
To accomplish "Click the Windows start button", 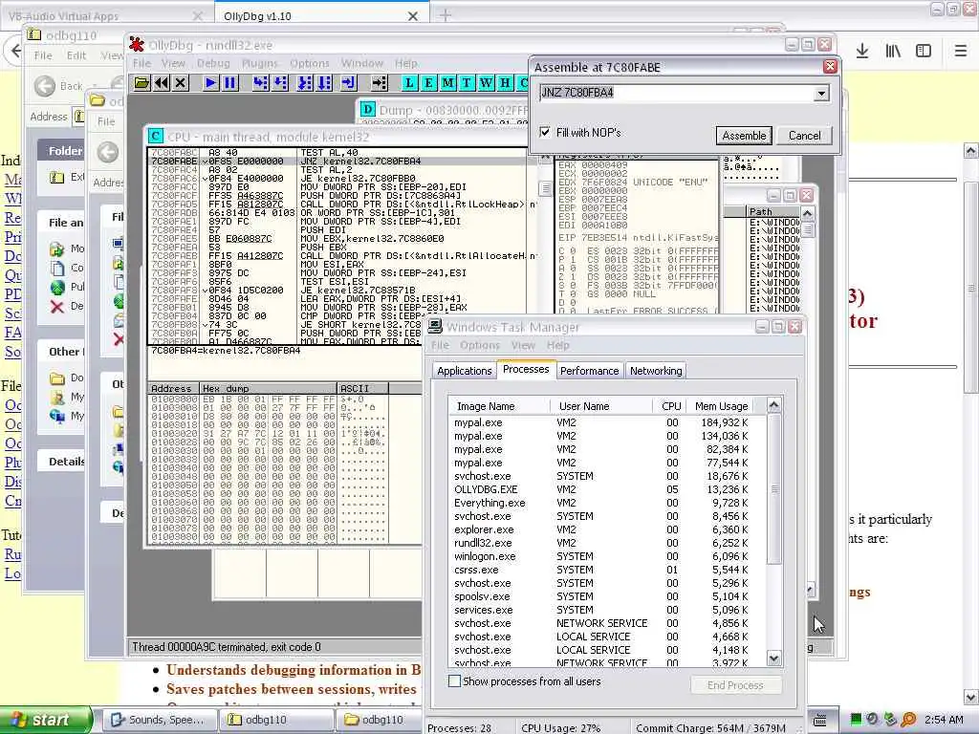I will [x=46, y=720].
